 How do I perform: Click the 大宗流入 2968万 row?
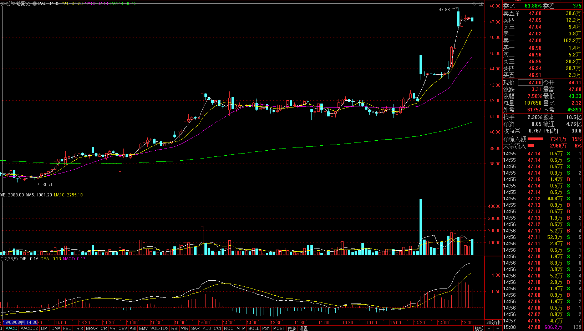pos(542,146)
